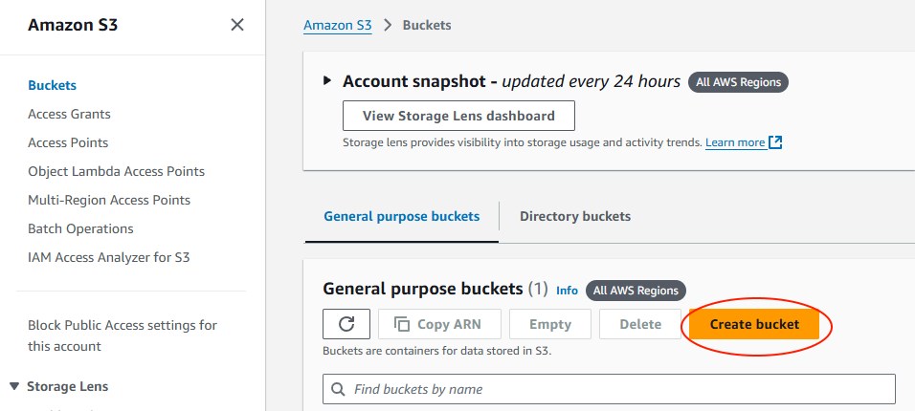Open Buckets in the sidebar
Screen dimensions: 915x411
(52, 85)
